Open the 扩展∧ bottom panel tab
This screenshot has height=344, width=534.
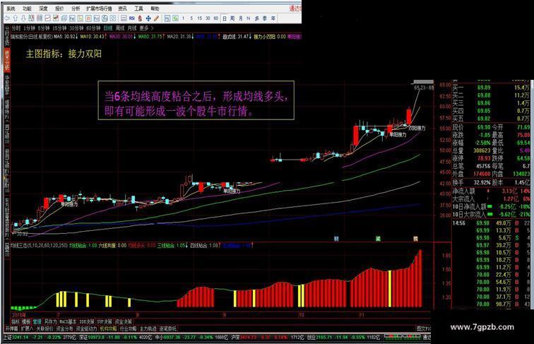click(x=27, y=329)
